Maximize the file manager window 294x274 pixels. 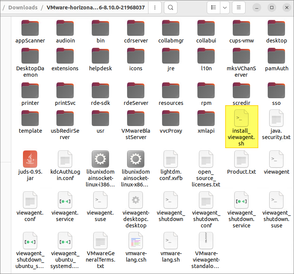(272, 8)
